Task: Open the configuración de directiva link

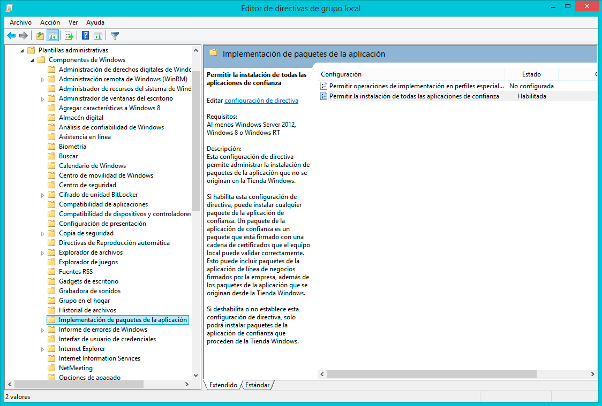Action: click(x=261, y=101)
